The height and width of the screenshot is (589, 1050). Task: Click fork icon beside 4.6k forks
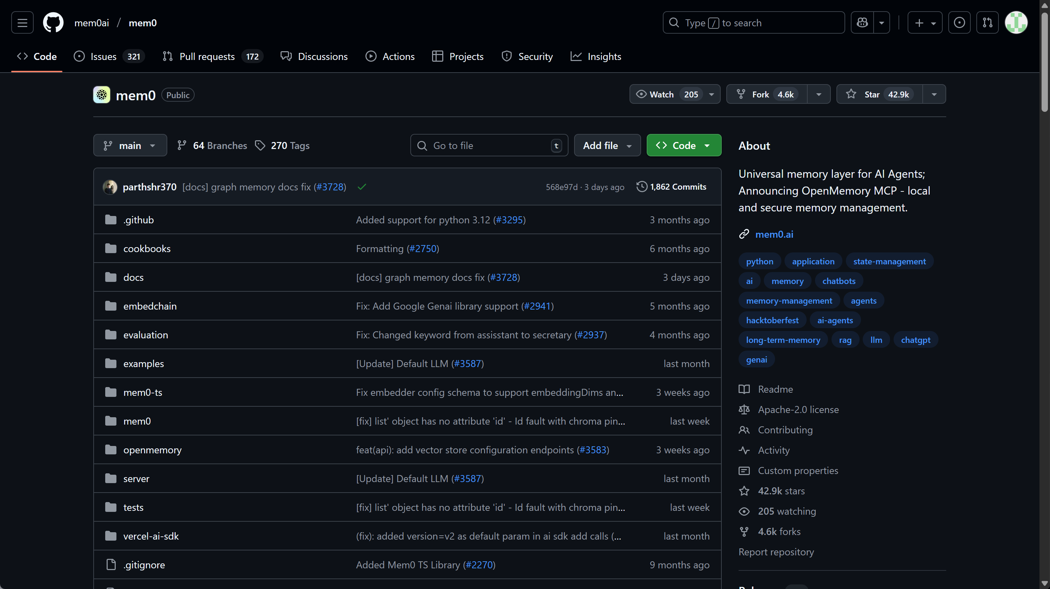tap(744, 532)
